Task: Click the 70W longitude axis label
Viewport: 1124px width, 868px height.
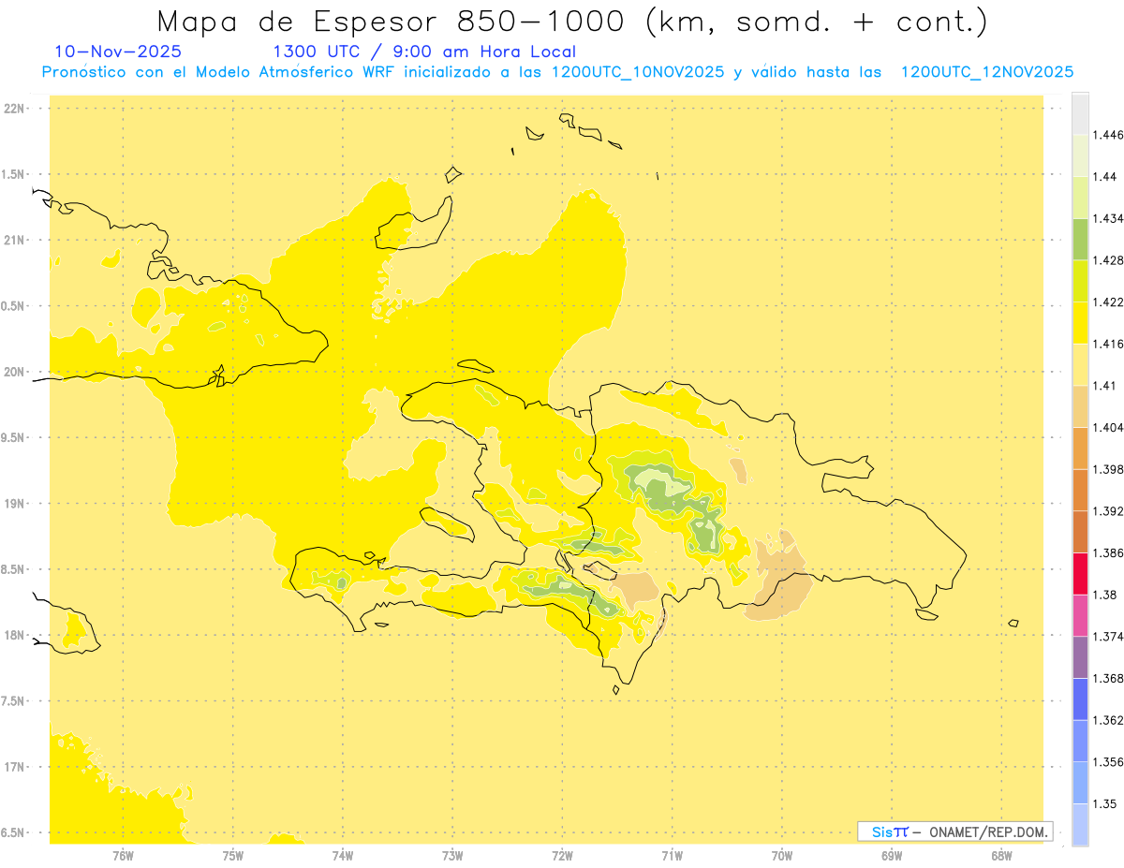Action: [x=782, y=855]
